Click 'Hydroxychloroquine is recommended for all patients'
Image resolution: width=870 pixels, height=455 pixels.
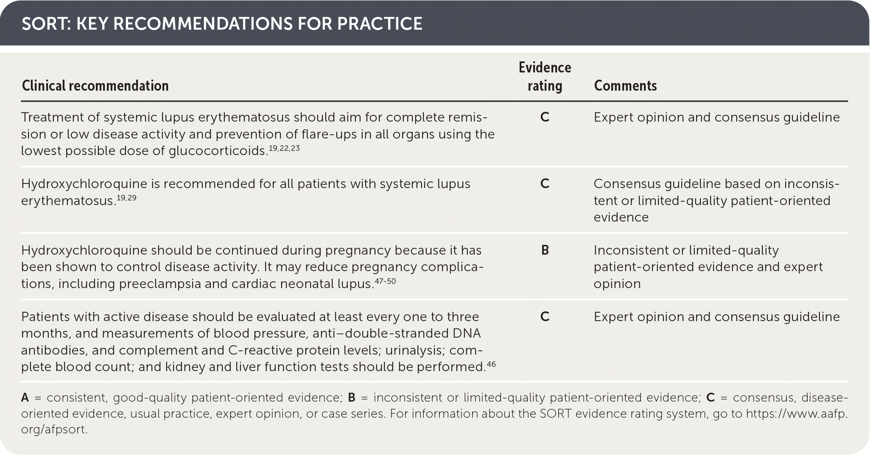pyautogui.click(x=246, y=184)
